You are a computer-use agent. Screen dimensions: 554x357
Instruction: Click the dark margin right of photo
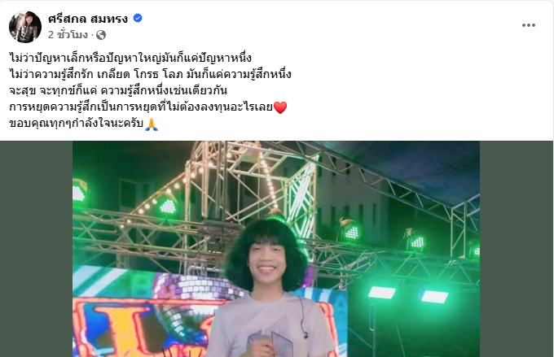[517, 249]
